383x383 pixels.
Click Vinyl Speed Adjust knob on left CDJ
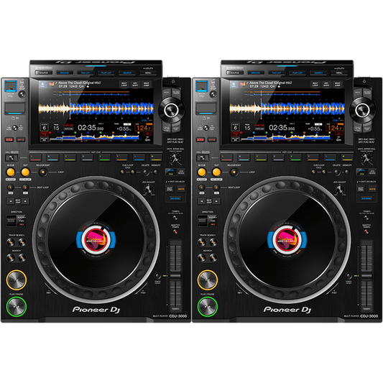coord(175,158)
